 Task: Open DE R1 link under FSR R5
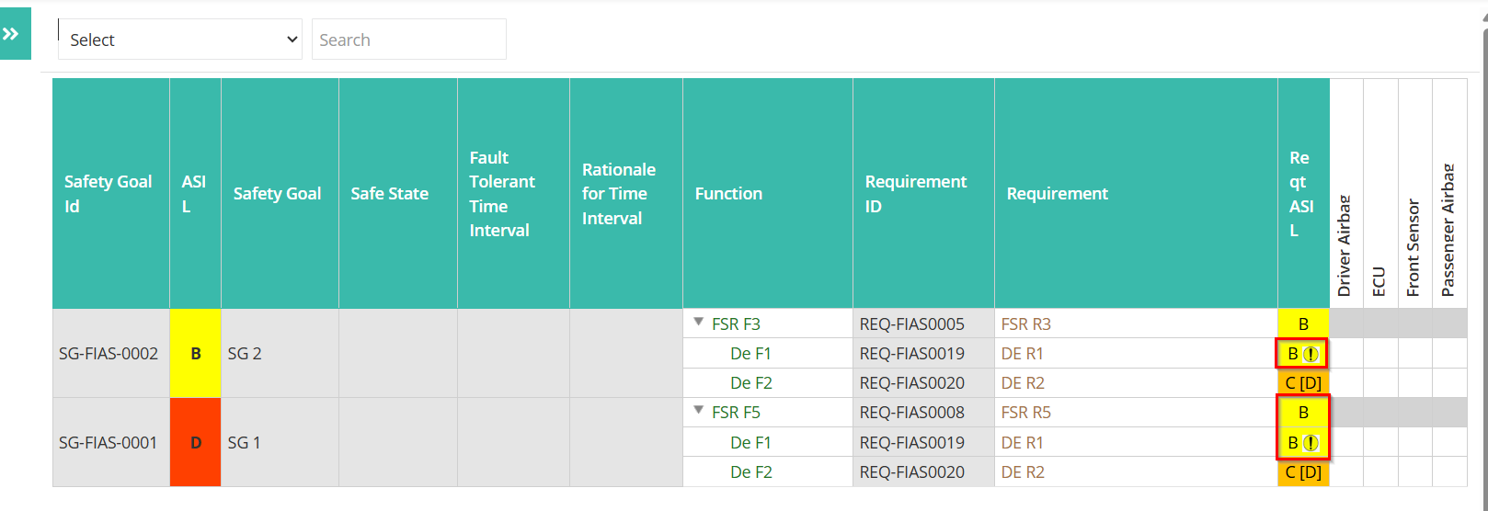coord(1022,443)
